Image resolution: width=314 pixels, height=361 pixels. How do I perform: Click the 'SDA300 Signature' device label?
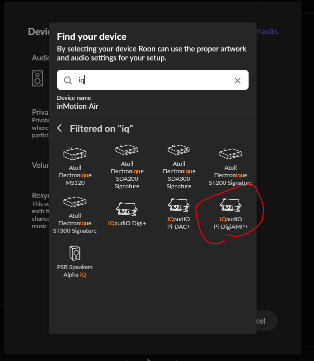pyautogui.click(x=179, y=182)
